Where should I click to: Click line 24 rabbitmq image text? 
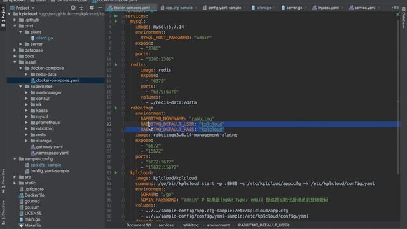(195, 135)
